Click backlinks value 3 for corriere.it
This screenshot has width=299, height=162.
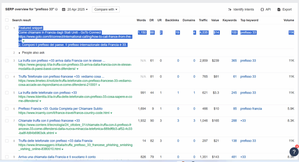pos(178,121)
